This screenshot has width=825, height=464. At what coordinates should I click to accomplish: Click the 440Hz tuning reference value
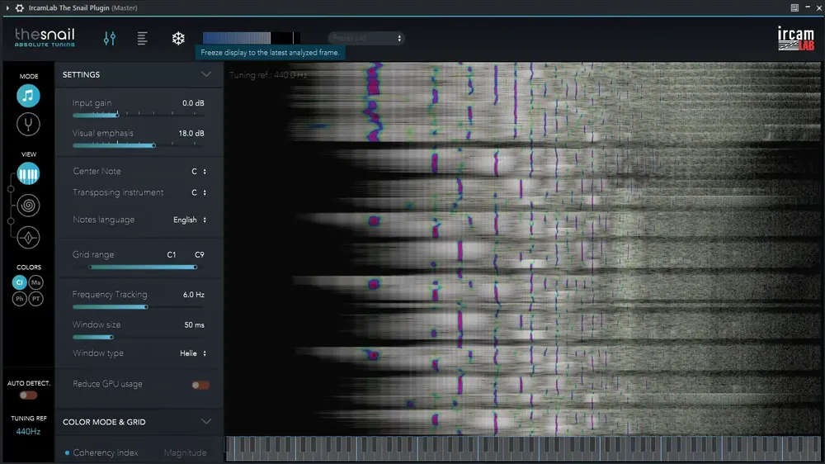click(28, 431)
